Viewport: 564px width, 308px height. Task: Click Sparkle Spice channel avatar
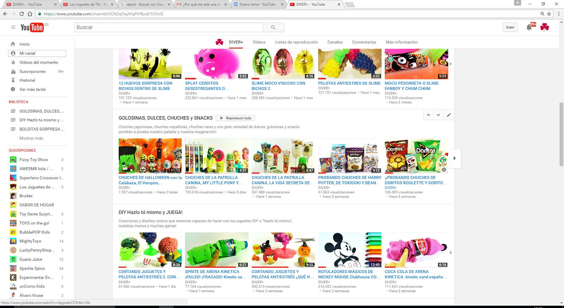pos(13,268)
